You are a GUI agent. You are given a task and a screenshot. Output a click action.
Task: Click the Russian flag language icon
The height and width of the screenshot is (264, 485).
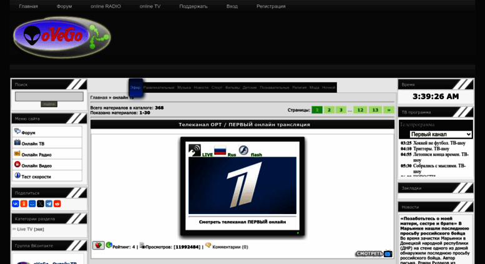coord(220,151)
